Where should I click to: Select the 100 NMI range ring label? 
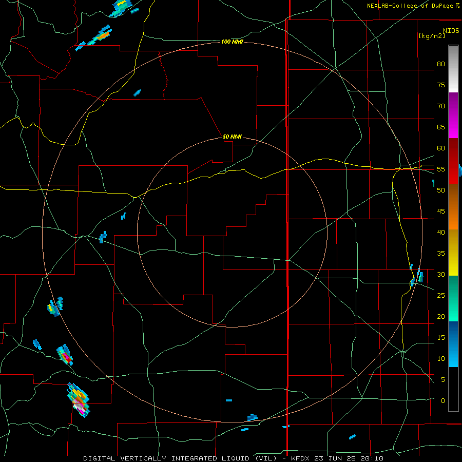(232, 42)
